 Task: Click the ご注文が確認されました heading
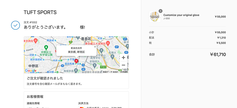[45, 78]
